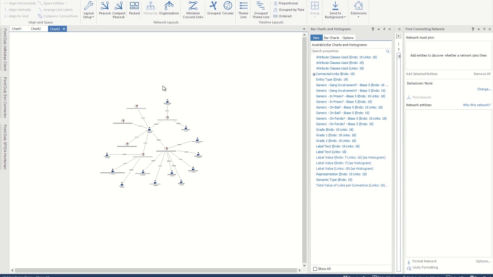Image resolution: width=493 pixels, height=277 pixels.
Task: Apply the Circular layout
Action: [x=228, y=8]
